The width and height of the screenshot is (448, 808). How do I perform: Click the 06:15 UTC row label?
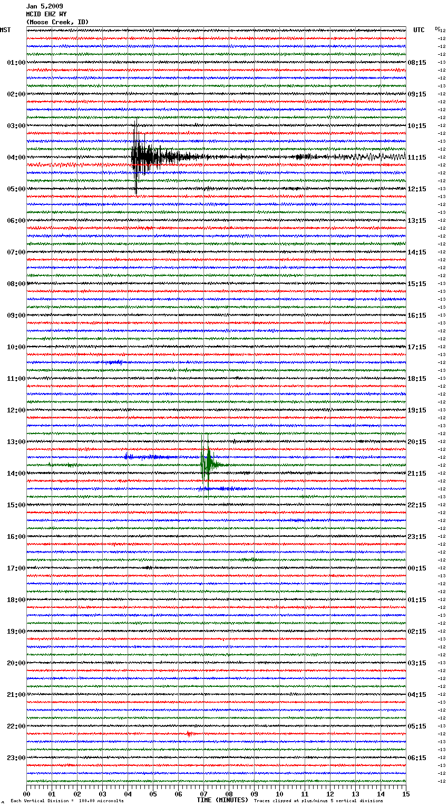(x=417, y=758)
